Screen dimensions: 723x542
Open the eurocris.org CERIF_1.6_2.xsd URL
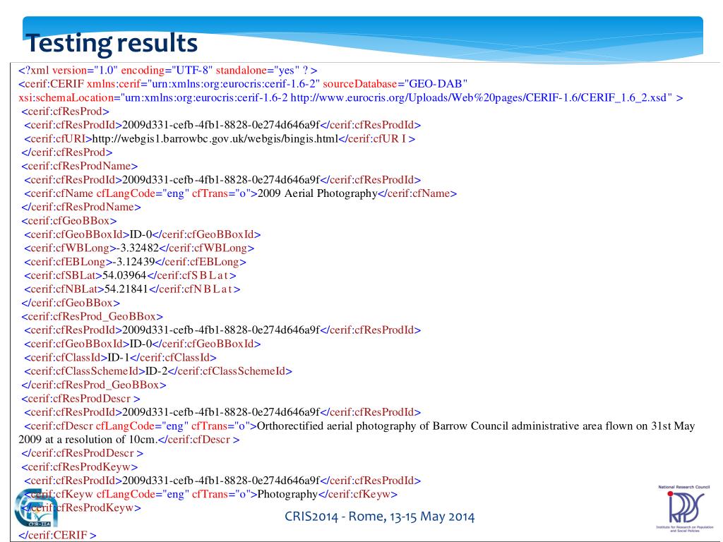(x=478, y=97)
